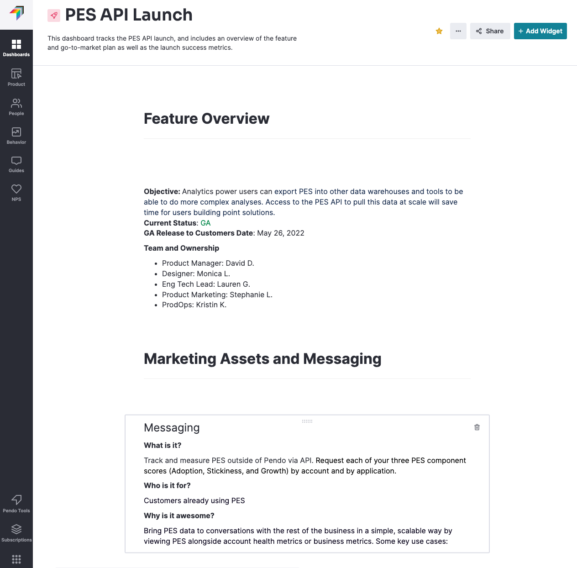577x568 pixels.
Task: Click the Who is it for? subheading
Action: coord(167,485)
